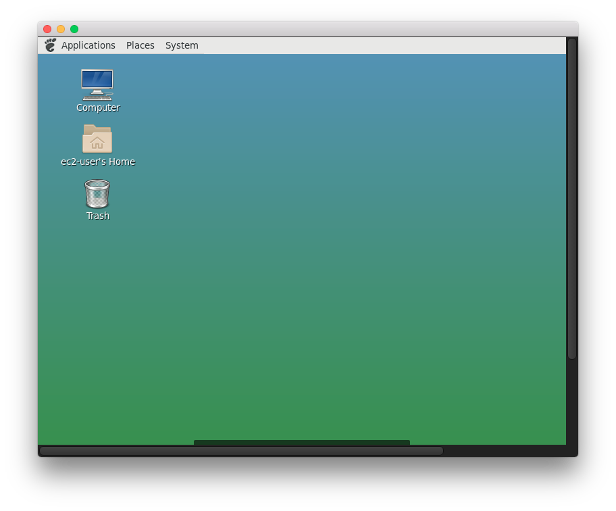
Task: Click the GNOME foot logo icon
Action: coord(50,45)
